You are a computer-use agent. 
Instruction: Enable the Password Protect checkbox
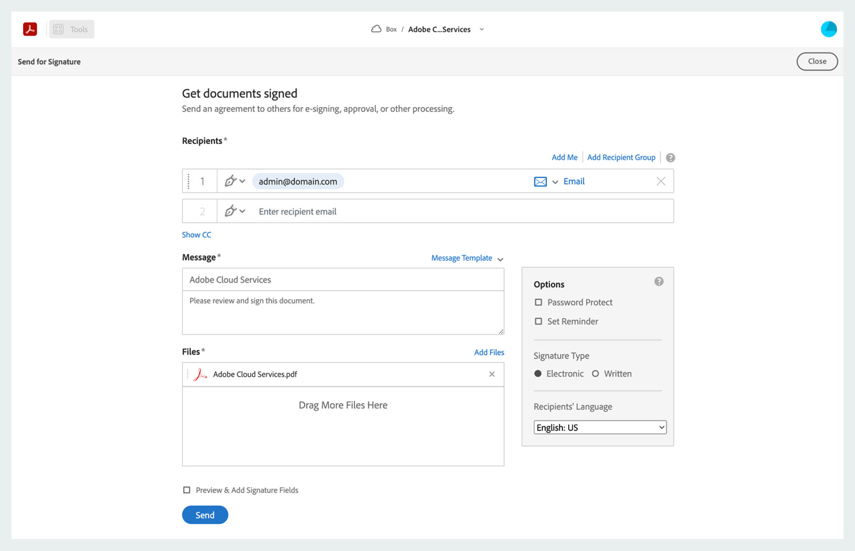tap(537, 302)
